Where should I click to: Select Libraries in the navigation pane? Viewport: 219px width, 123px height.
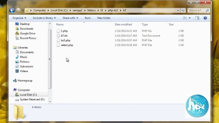23,47
